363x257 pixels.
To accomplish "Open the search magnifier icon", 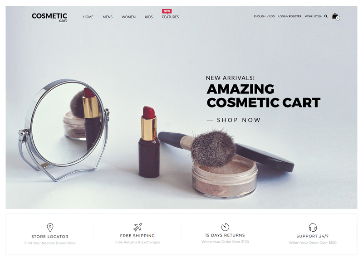I will tap(326, 16).
